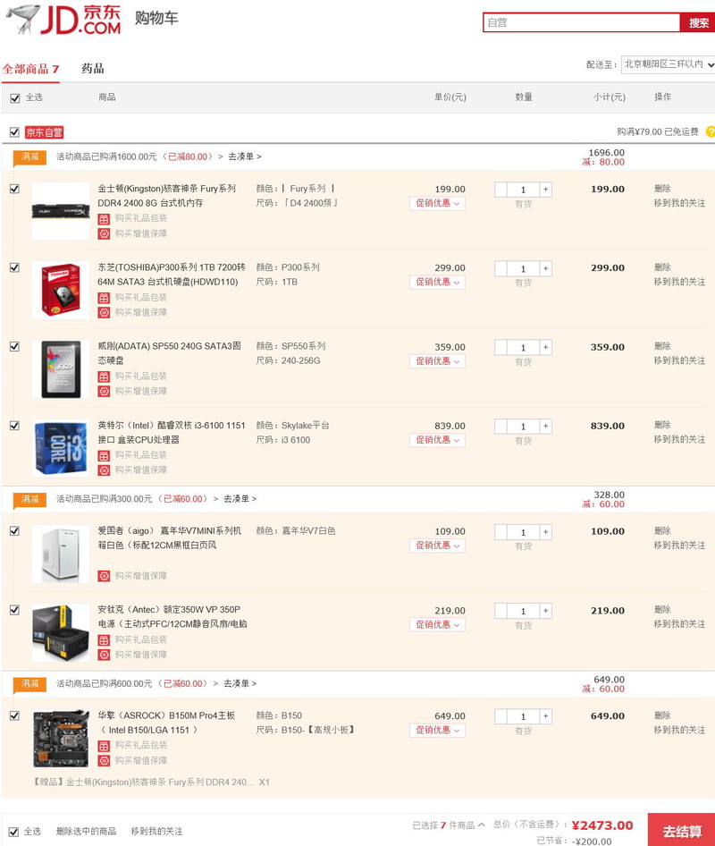Viewport: 715px width, 846px height.
Task: Click the free shipping help question icon
Action: click(711, 131)
